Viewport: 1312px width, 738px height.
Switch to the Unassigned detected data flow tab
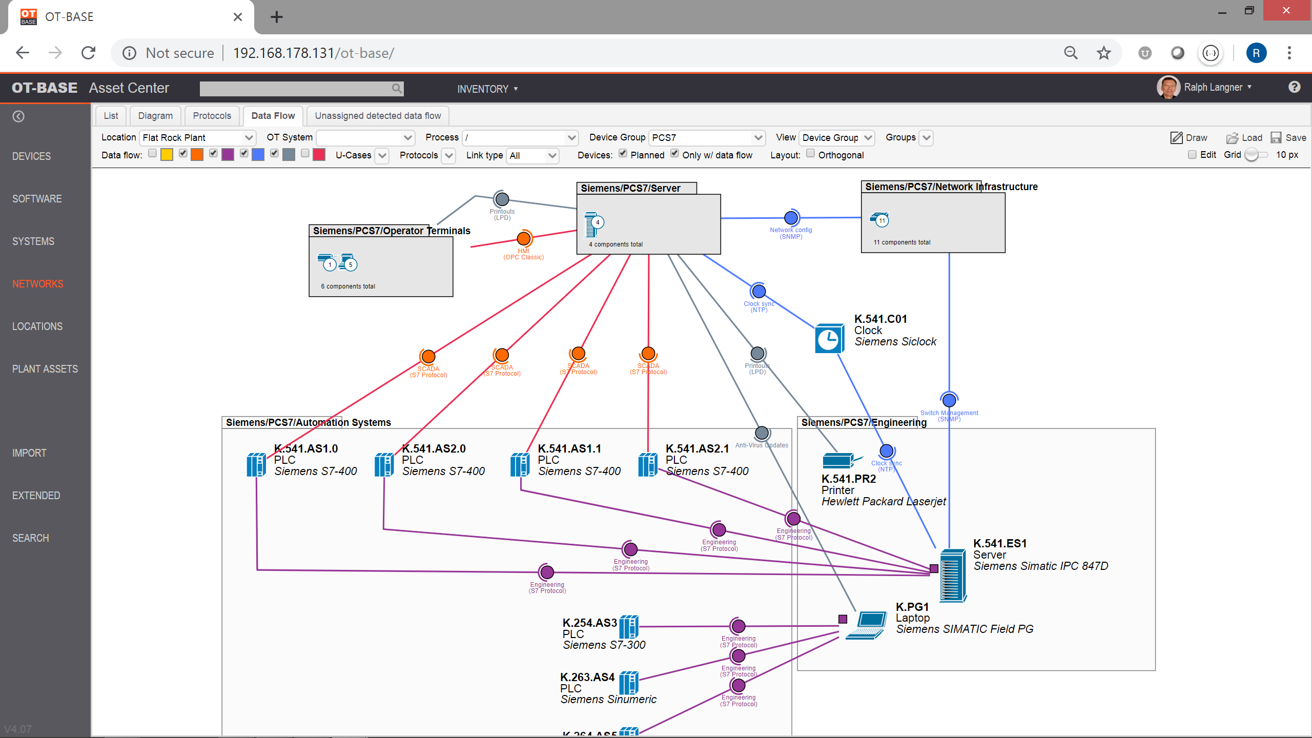point(377,115)
